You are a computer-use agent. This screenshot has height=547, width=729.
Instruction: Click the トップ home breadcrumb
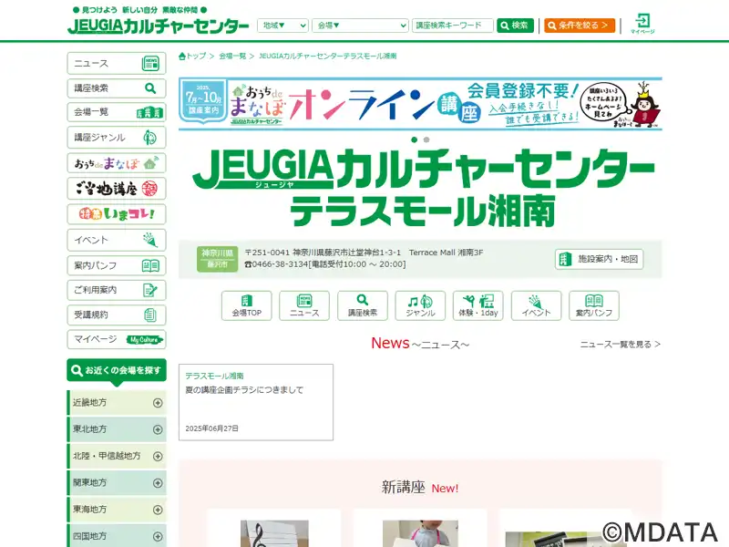pyautogui.click(x=192, y=56)
